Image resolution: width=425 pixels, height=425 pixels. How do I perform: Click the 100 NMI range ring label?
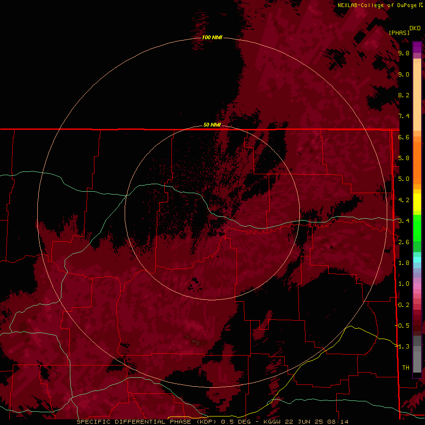212,37
